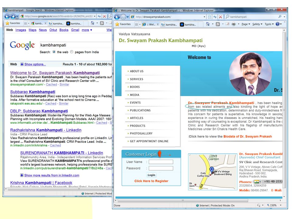This screenshot has width=292, height=219.
Task: Open GET APPOINTMENT ONLINE menu item
Action: (x=149, y=141)
